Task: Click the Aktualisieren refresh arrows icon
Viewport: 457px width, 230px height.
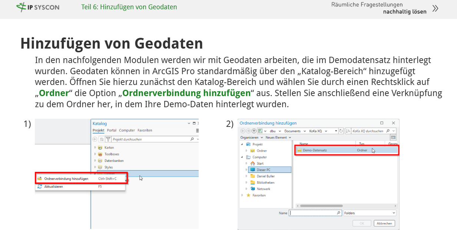Action: click(x=40, y=187)
